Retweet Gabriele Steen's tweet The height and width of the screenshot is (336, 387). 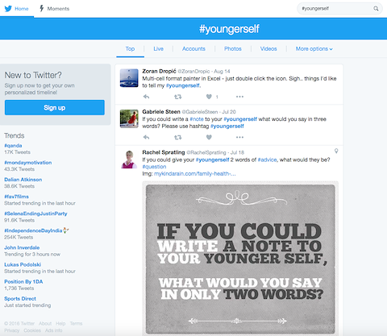[x=177, y=137]
